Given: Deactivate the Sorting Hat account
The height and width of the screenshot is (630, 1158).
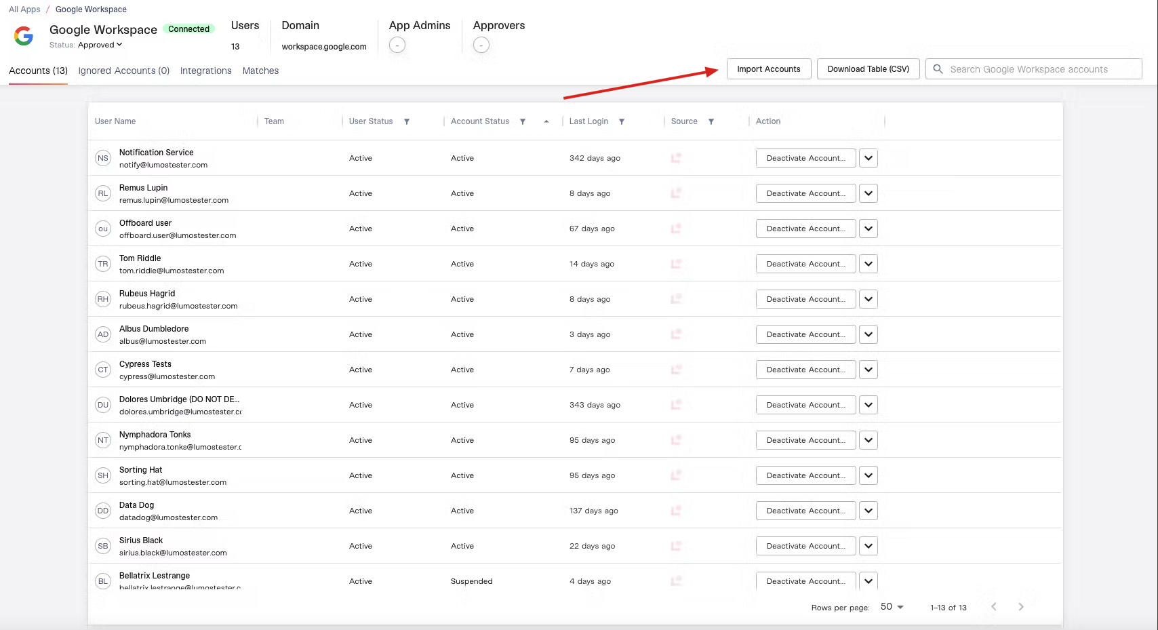Looking at the screenshot, I should coord(806,475).
